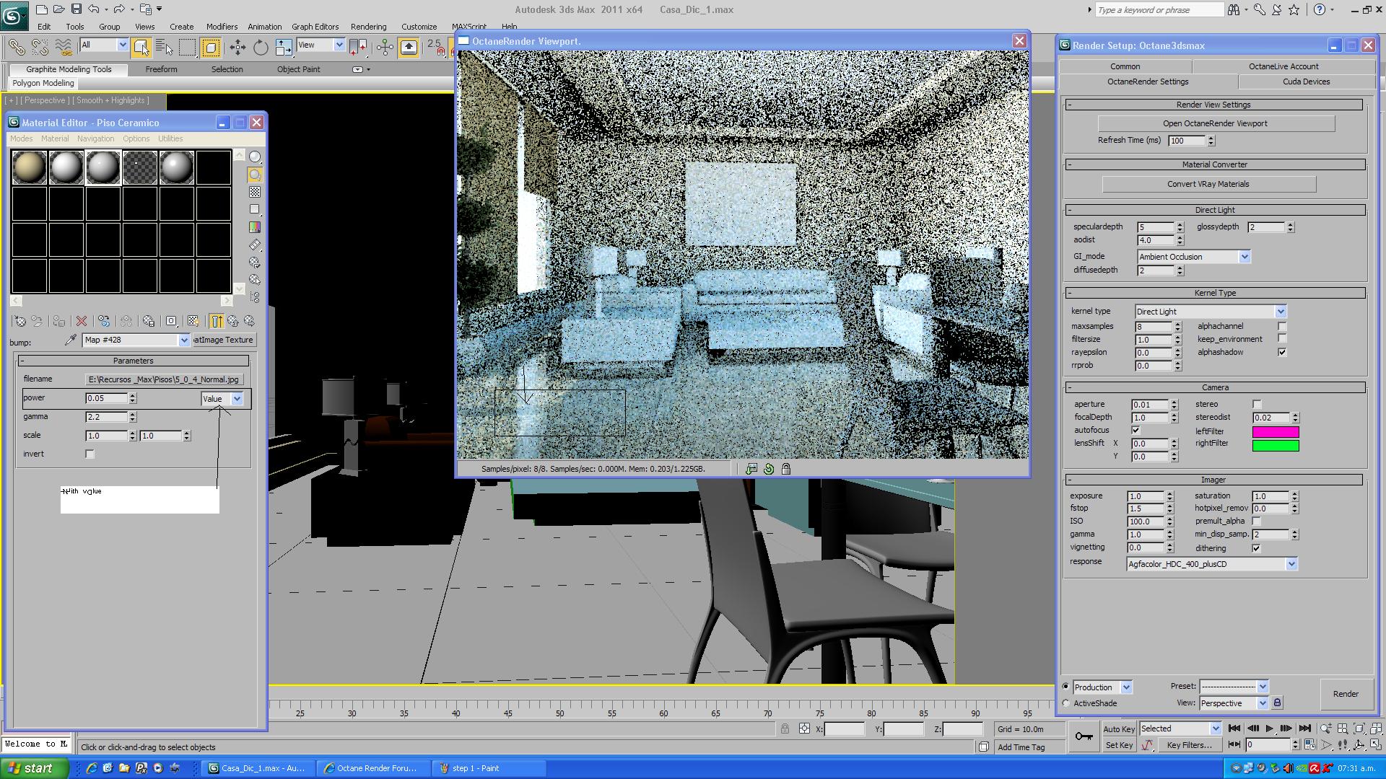Open the GI_mode Ambient Occlusion dropdown
Image resolution: width=1386 pixels, height=779 pixels.
click(x=1245, y=257)
